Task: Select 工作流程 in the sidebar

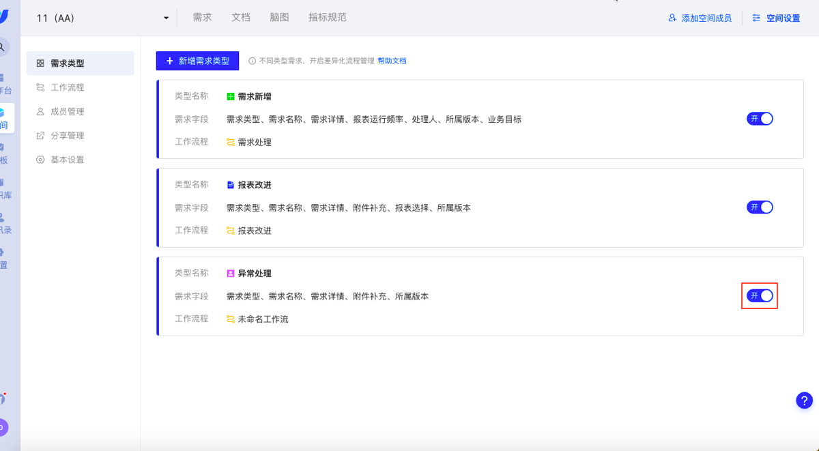Action: pos(67,87)
